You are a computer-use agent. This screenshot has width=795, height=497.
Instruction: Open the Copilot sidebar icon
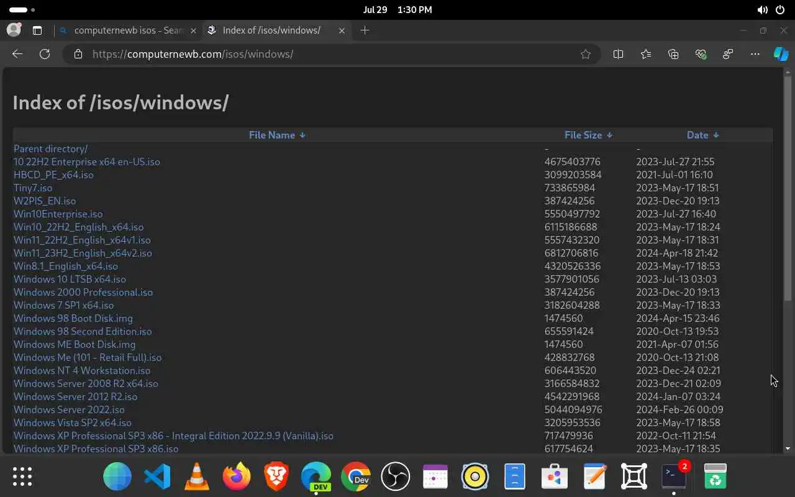point(781,54)
